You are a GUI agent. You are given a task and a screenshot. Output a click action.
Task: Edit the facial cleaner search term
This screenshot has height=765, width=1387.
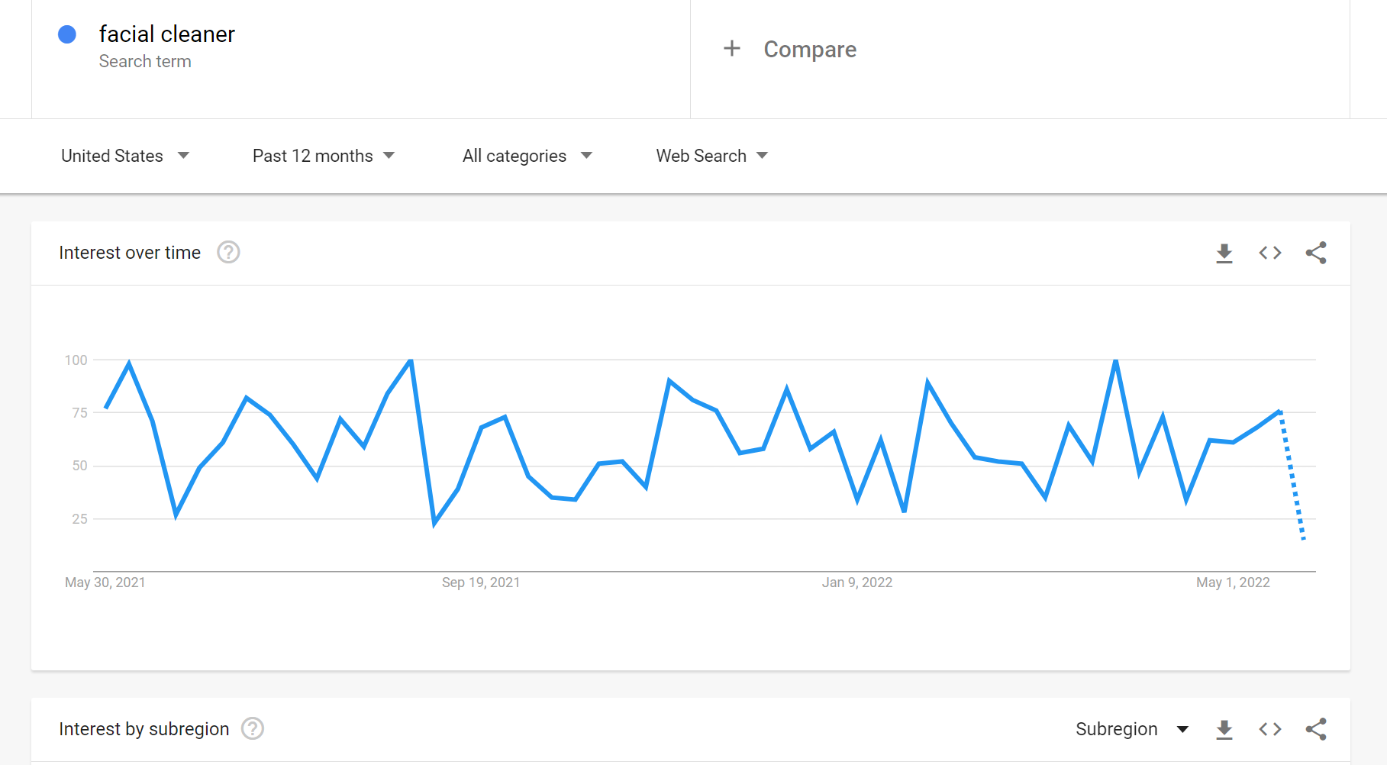point(167,34)
